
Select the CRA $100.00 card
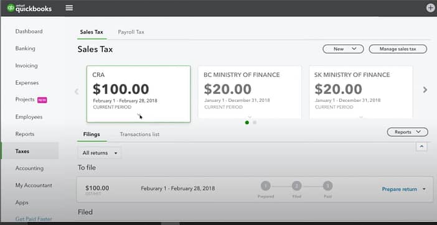click(x=139, y=94)
